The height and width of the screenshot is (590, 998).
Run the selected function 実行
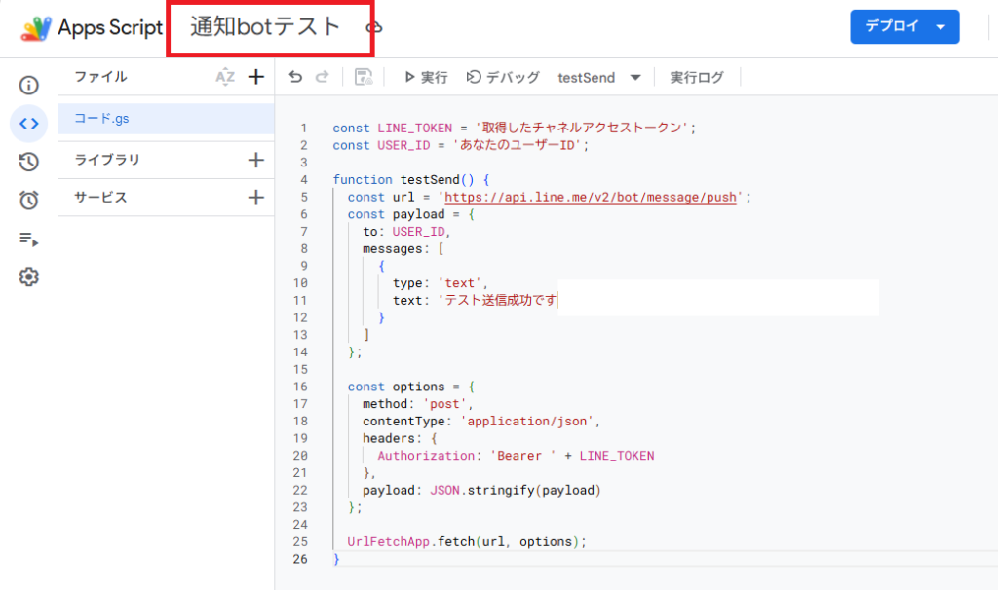coord(426,78)
